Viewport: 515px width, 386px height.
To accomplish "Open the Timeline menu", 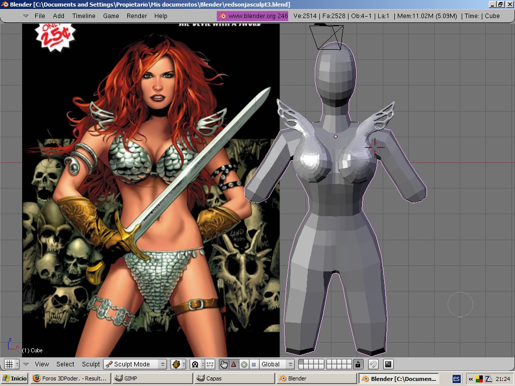I will coord(84,16).
